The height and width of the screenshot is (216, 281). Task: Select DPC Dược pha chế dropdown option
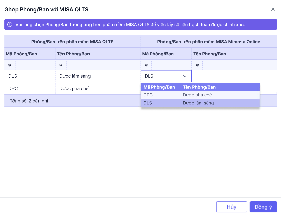[x=200, y=95]
